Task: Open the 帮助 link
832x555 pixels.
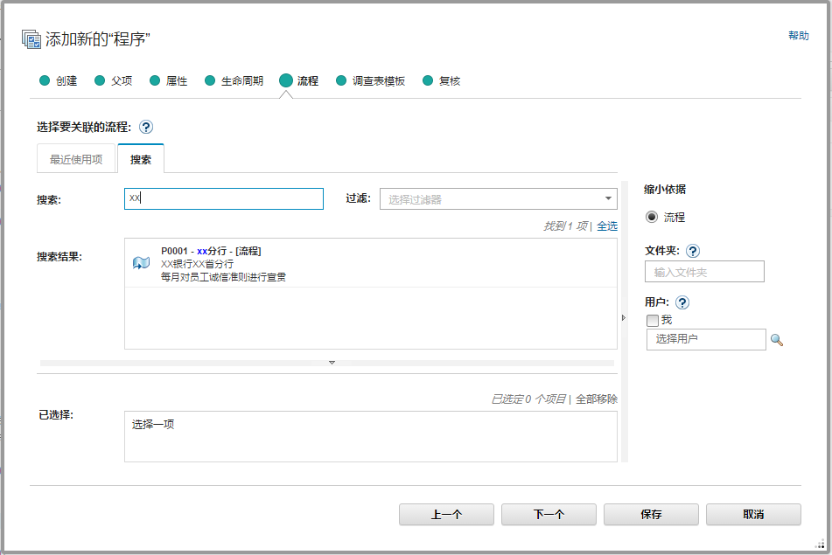Action: pos(799,36)
